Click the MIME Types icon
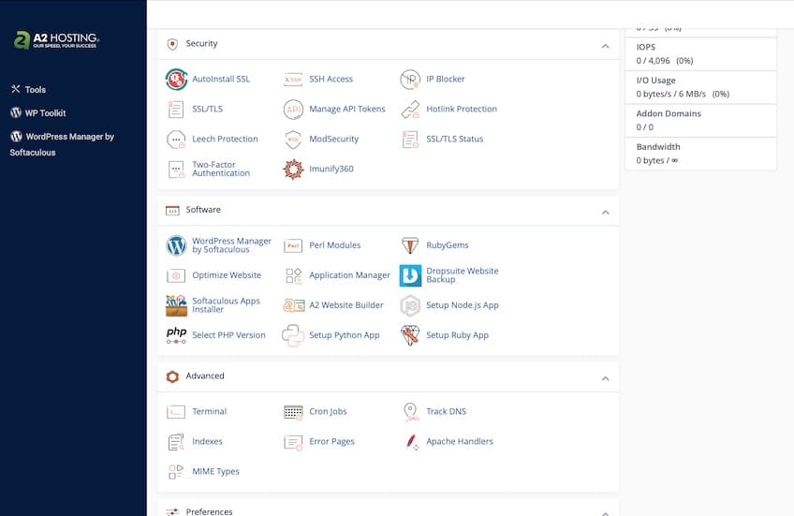The image size is (794, 516). [x=176, y=472]
